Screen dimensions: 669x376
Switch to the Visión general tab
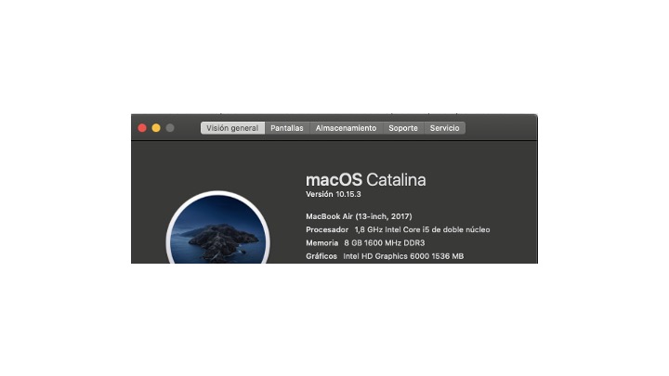tap(232, 128)
